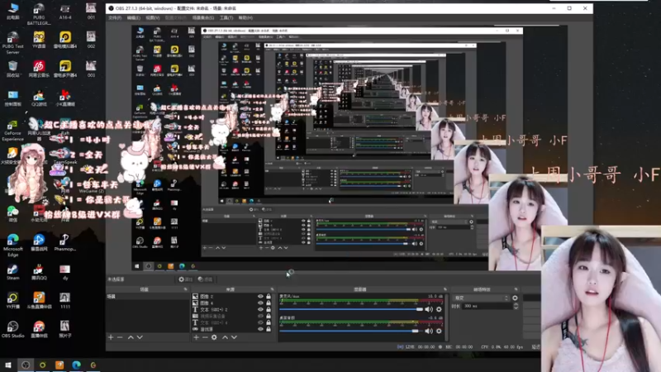Click the audio mixer vertical scrollbar
The height and width of the screenshot is (372, 661).
[446, 317]
